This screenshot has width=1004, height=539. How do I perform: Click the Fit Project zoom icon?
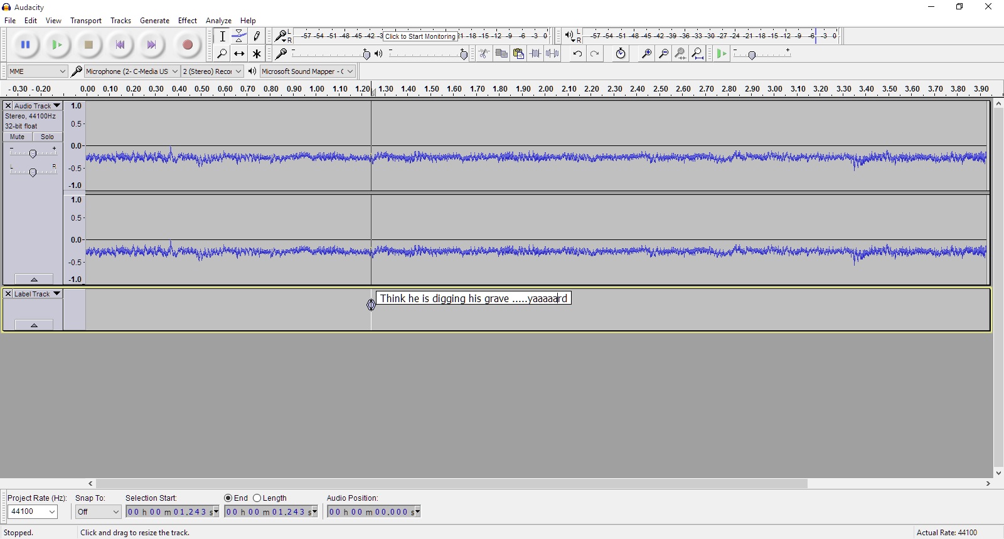tap(698, 54)
